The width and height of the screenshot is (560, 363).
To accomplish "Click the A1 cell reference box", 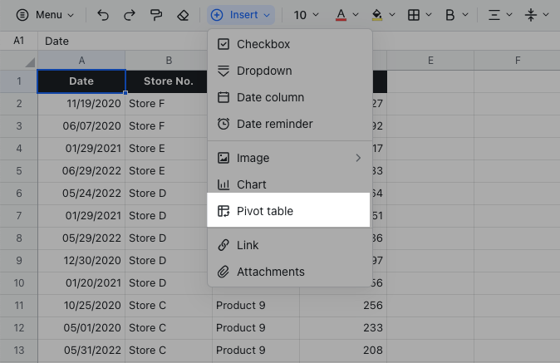I will pos(18,41).
